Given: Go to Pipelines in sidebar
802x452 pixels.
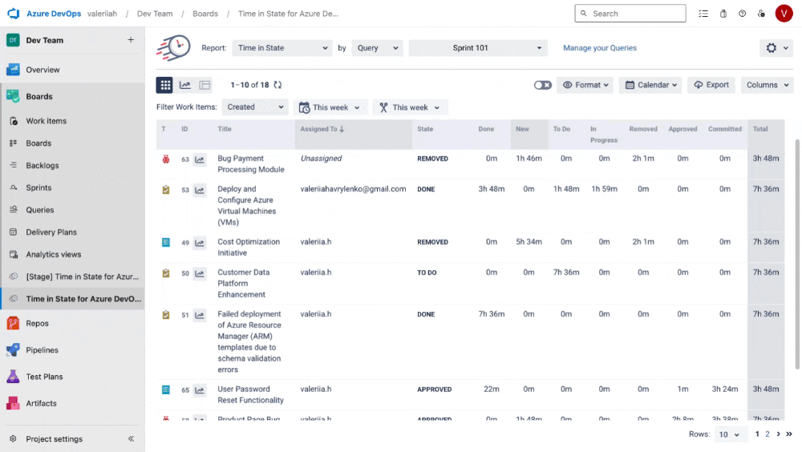Looking at the screenshot, I should [43, 350].
